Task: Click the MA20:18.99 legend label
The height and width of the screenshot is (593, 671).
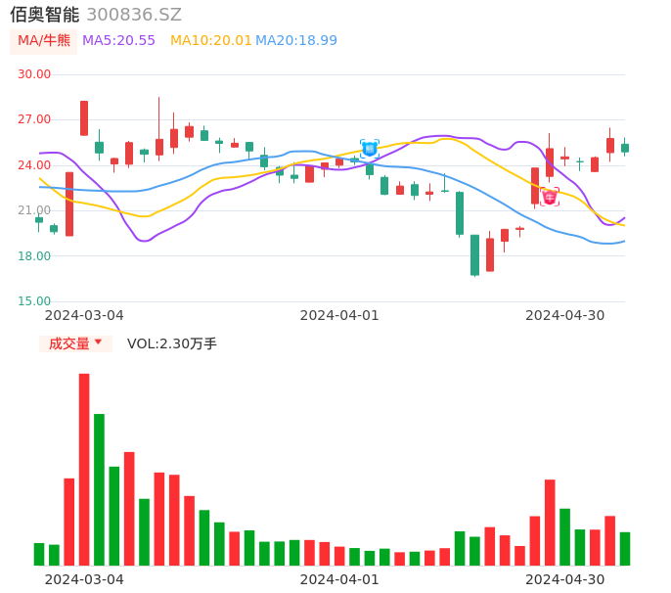Action: click(x=296, y=40)
